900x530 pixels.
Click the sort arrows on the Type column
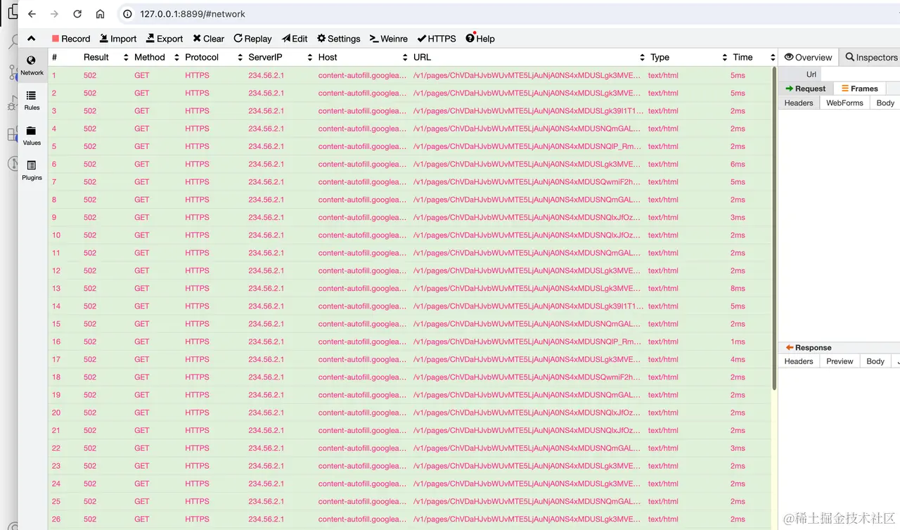(x=724, y=58)
